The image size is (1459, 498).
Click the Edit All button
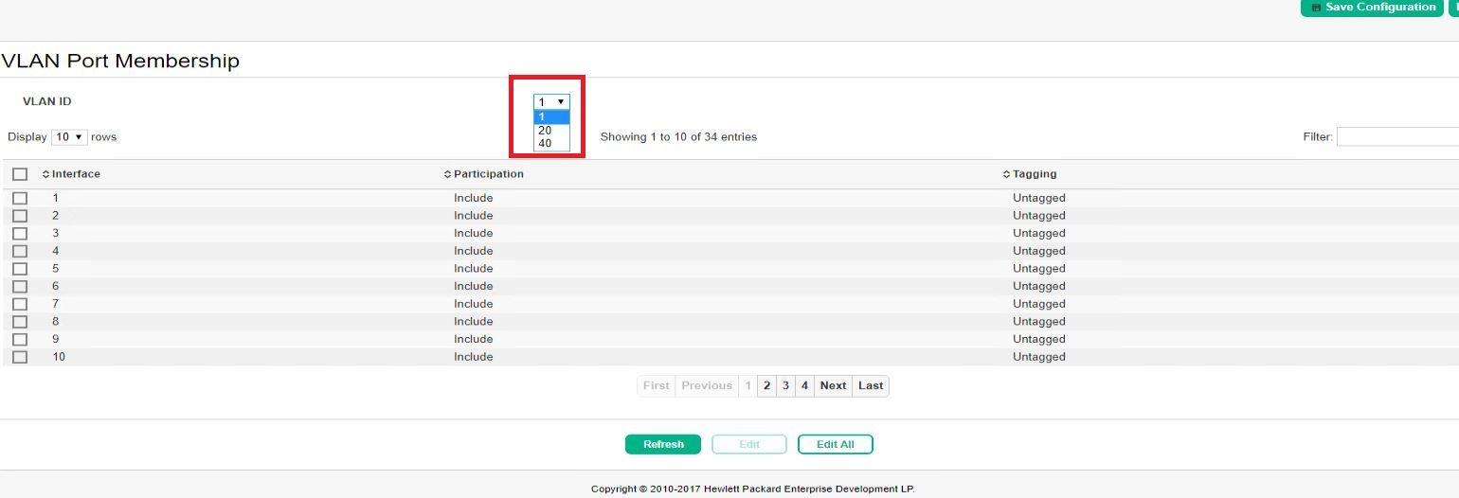[x=835, y=444]
